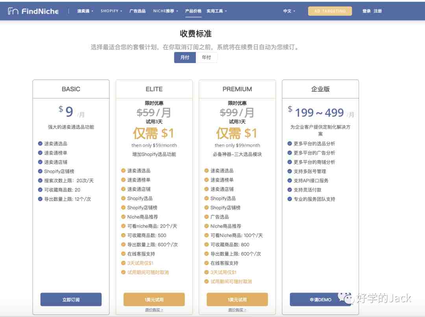Screen dimensions: 425x317
Task: Click the 199～499 enterprise price
Action: pos(319,113)
